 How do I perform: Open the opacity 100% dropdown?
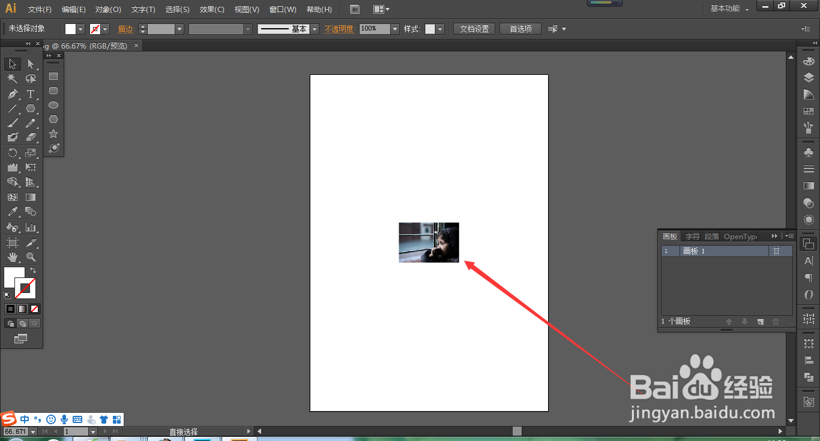pyautogui.click(x=394, y=29)
